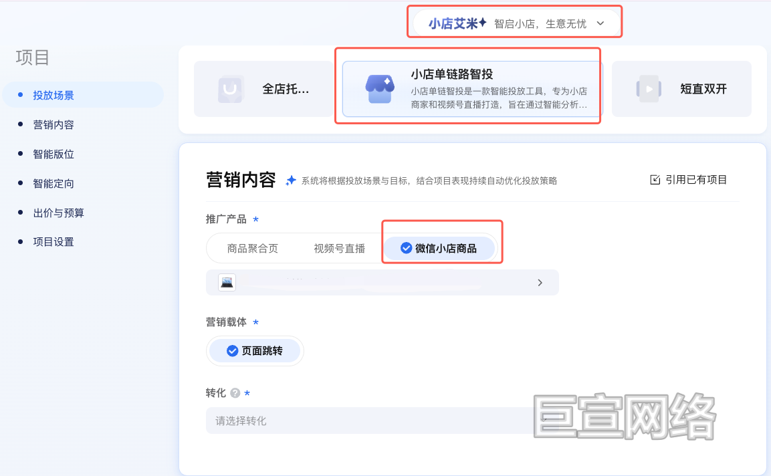Click the help question icon beside 转化

[x=235, y=393]
